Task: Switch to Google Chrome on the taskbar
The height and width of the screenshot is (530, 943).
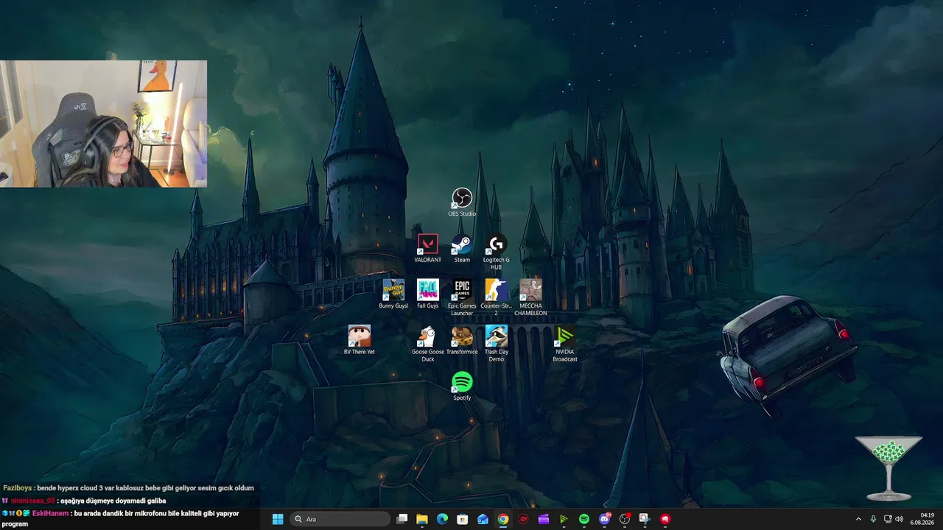Action: pyautogui.click(x=502, y=519)
